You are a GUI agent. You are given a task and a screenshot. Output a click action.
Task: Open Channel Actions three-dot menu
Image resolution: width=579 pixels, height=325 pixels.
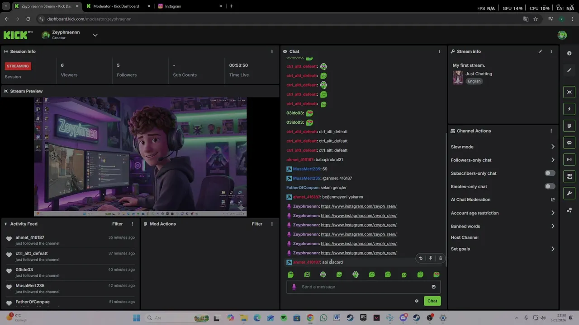tap(551, 131)
